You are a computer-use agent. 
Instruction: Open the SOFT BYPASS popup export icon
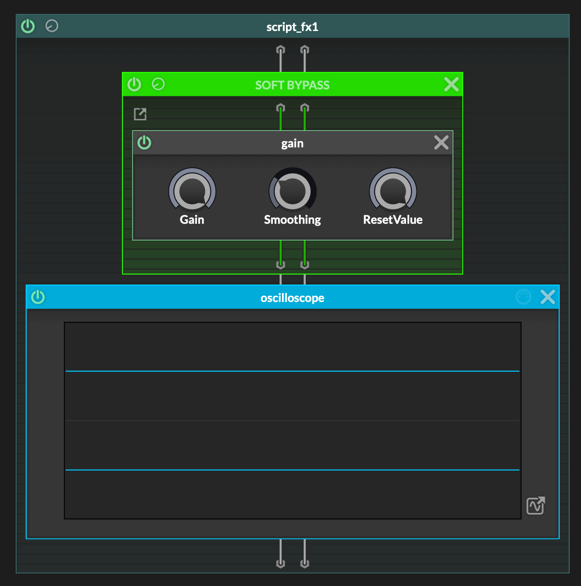(x=140, y=114)
